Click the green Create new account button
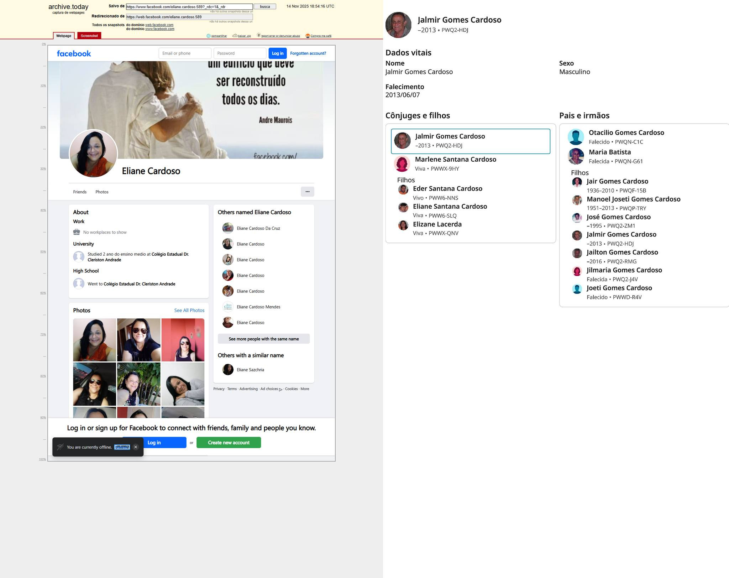729x578 pixels. (229, 443)
